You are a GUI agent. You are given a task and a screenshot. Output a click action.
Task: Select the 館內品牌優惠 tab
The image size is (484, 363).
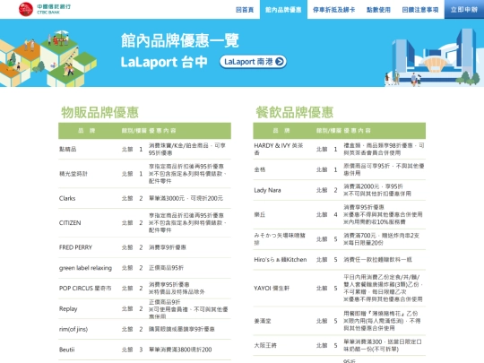click(283, 10)
